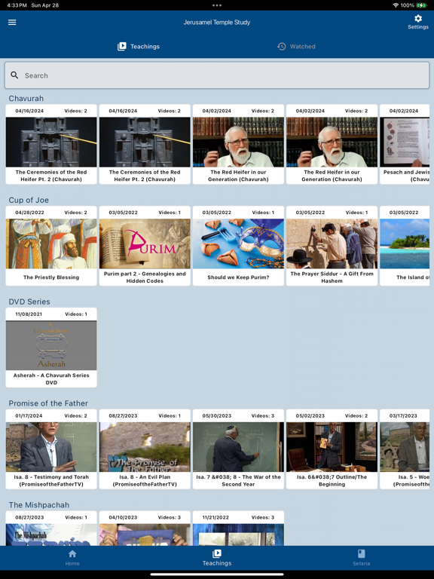
Task: Open Settings gear icon
Action: pos(418,18)
